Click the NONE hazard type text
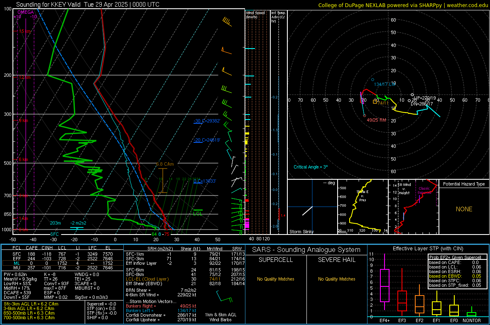490x325 pixels. [x=464, y=209]
